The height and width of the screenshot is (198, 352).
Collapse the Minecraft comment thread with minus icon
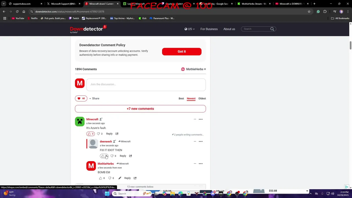[195, 119]
